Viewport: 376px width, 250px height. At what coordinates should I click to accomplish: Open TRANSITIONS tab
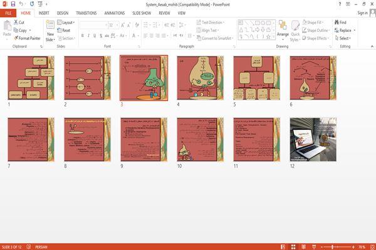click(x=86, y=13)
